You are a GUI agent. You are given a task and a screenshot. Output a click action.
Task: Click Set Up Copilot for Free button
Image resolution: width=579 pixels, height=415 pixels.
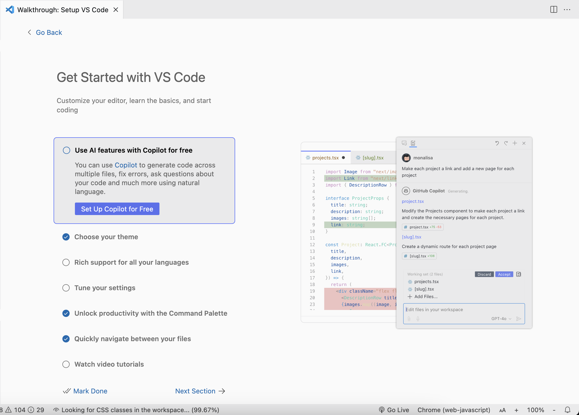(x=117, y=209)
